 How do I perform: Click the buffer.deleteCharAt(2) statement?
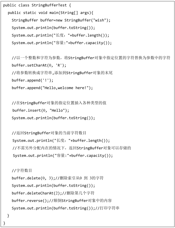(x=37, y=193)
